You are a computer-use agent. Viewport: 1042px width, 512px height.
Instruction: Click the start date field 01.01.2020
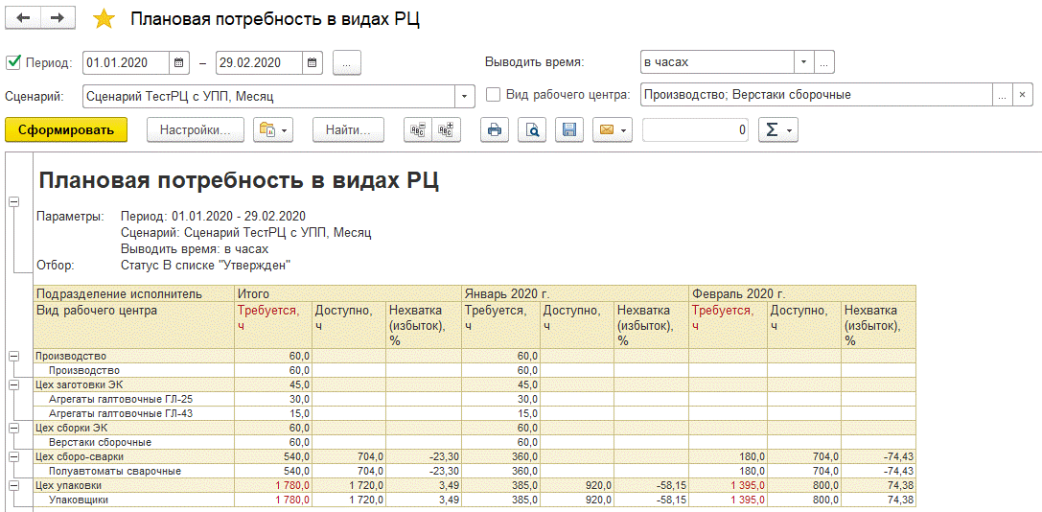(x=127, y=62)
